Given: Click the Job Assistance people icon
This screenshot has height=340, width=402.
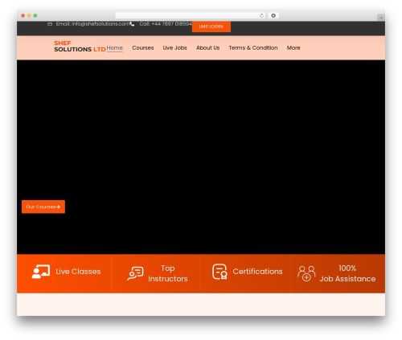Looking at the screenshot, I should pyautogui.click(x=306, y=273).
